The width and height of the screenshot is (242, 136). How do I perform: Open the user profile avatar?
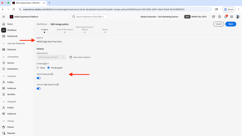pyautogui.click(x=238, y=17)
